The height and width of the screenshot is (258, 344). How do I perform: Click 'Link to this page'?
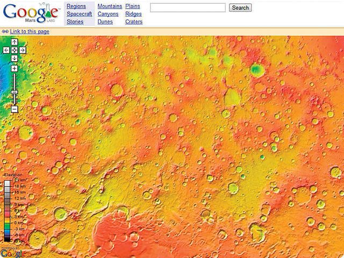(29, 32)
